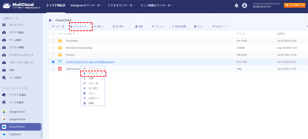Click the アップグレード upgrade button

click(x=294, y=5)
